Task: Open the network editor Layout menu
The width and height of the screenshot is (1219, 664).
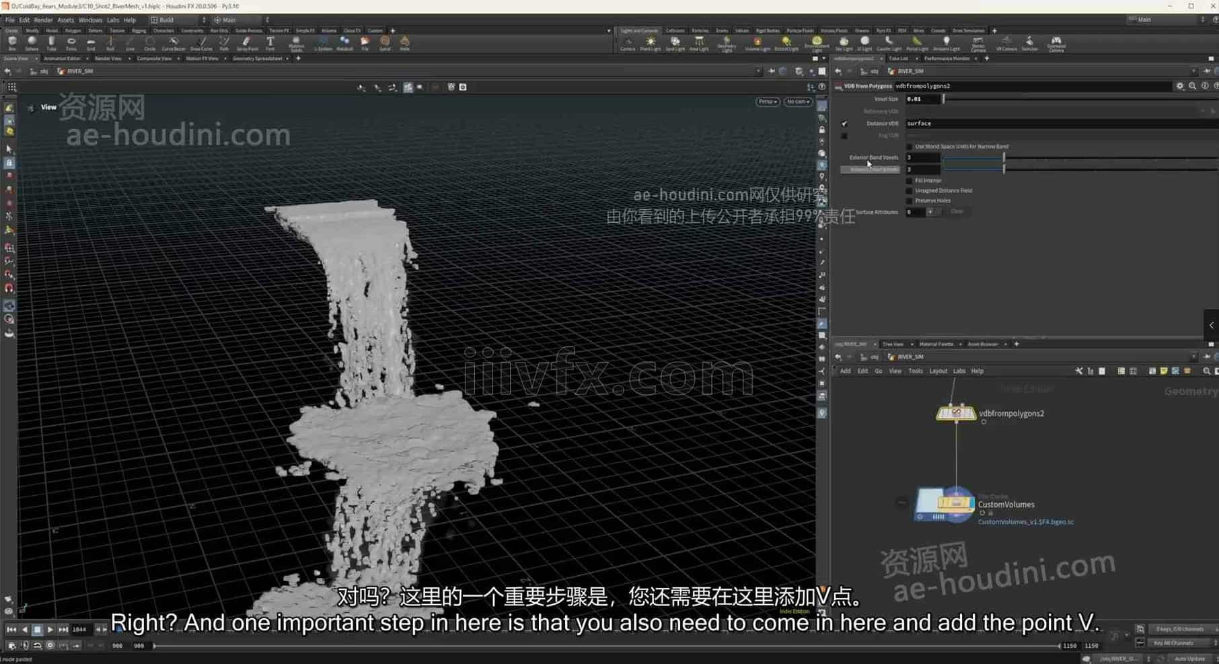Action: 938,371
